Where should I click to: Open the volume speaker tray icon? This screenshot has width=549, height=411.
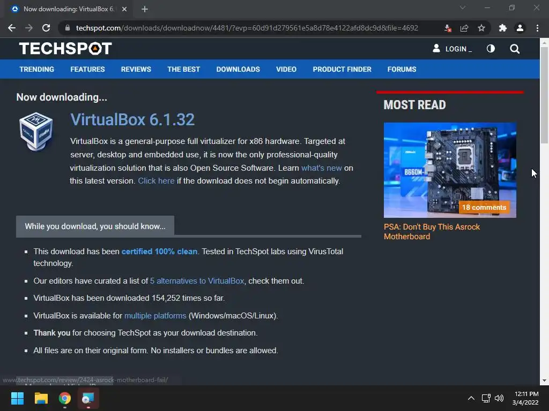(x=499, y=398)
